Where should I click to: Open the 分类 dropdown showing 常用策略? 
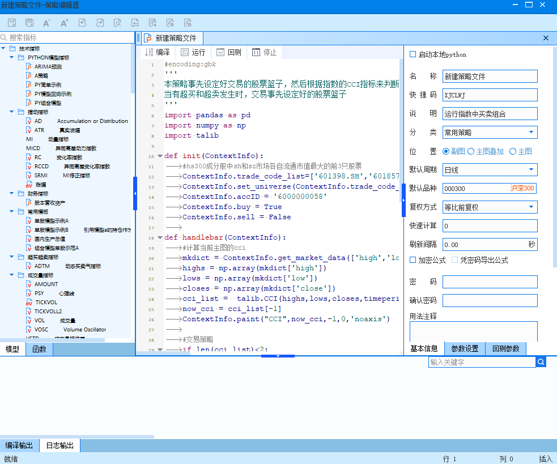click(490, 133)
